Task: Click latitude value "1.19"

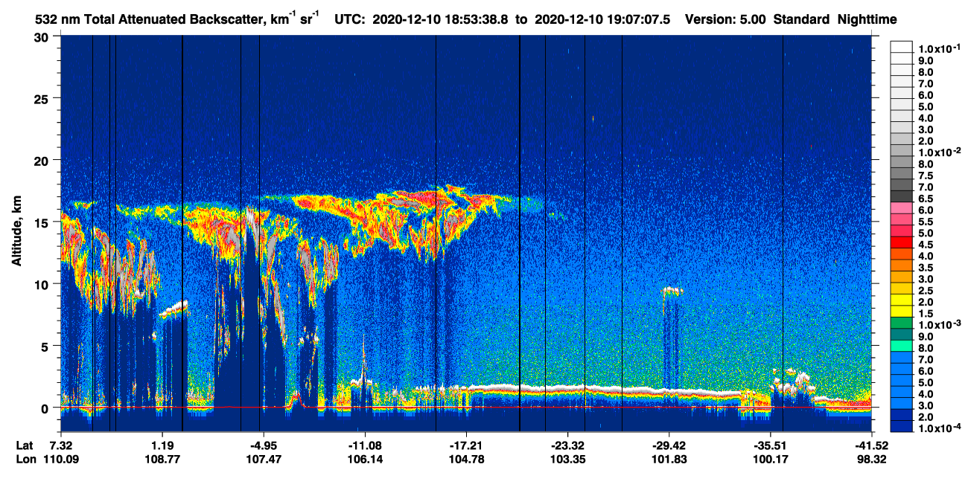Action: pyautogui.click(x=162, y=445)
